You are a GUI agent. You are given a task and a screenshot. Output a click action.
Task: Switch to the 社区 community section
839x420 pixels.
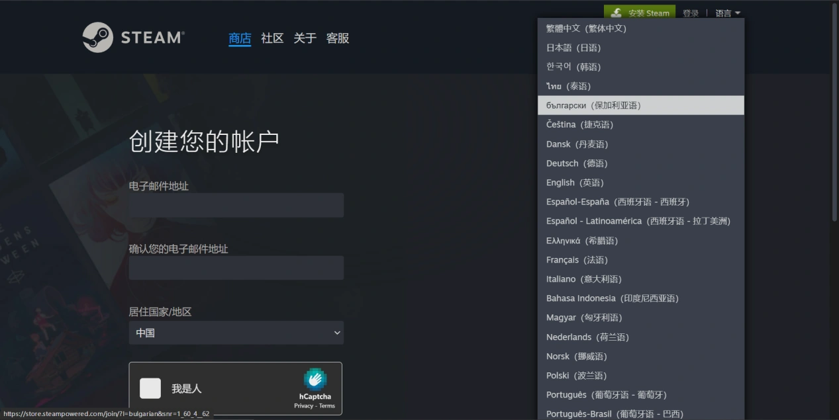point(271,38)
